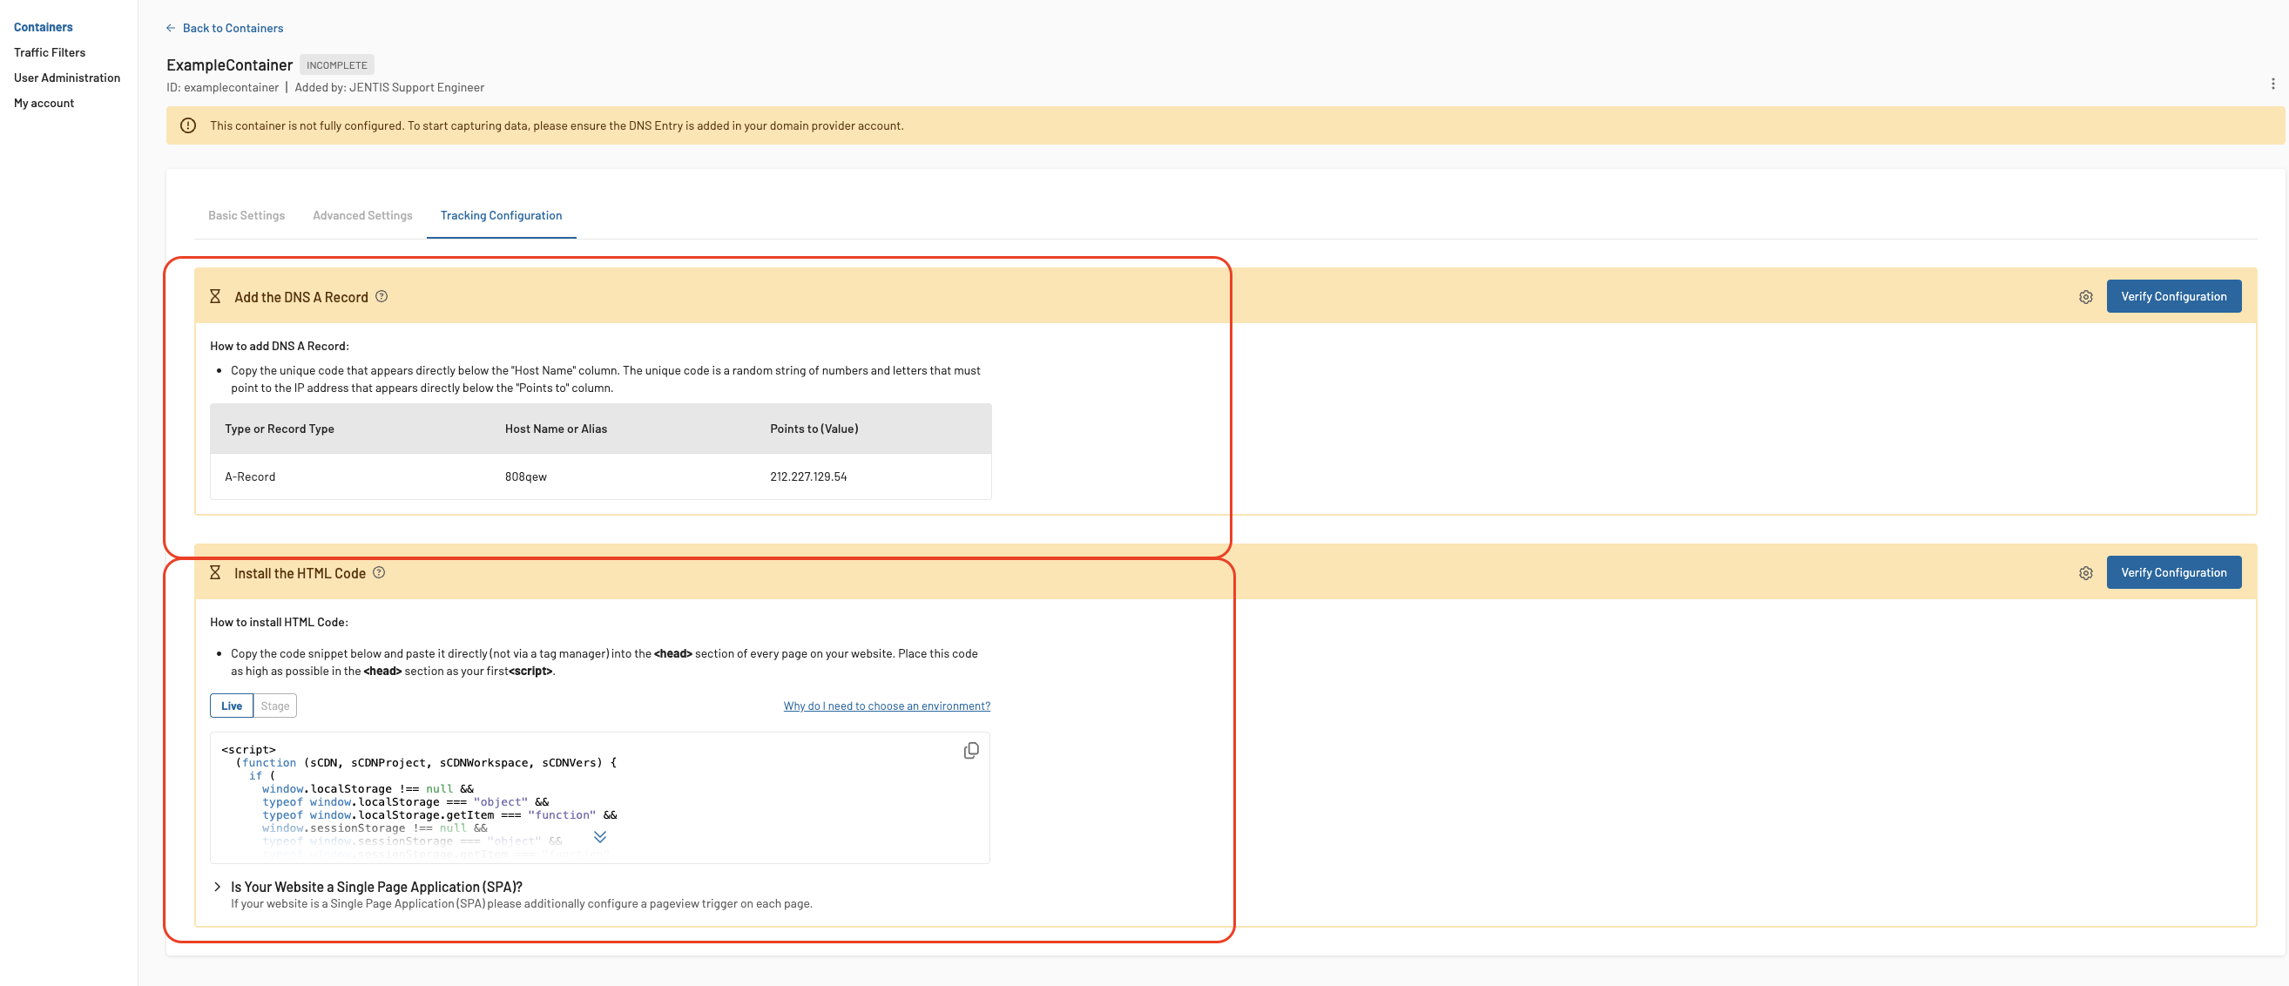Click the help icon next to Install the HTML Code
The width and height of the screenshot is (2289, 986).
(379, 573)
